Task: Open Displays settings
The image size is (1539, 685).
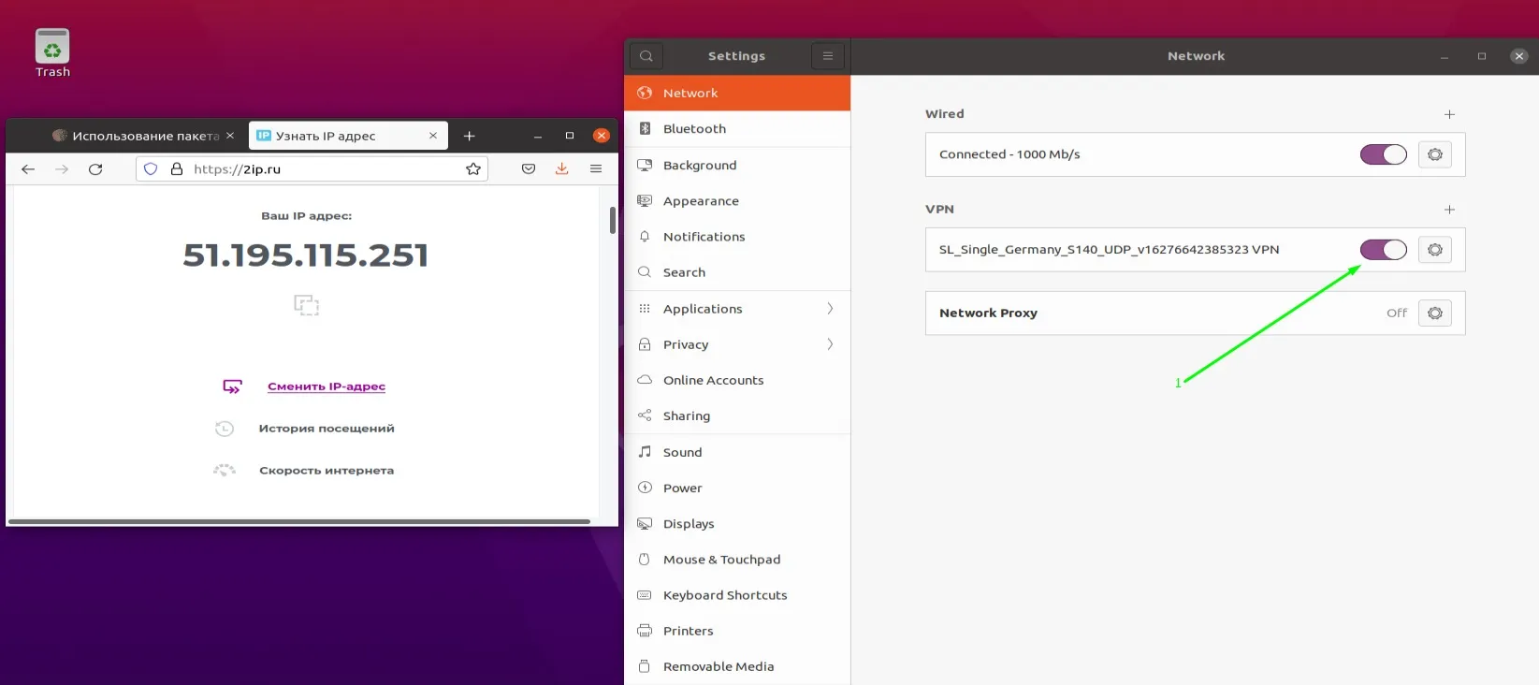Action: 737,523
